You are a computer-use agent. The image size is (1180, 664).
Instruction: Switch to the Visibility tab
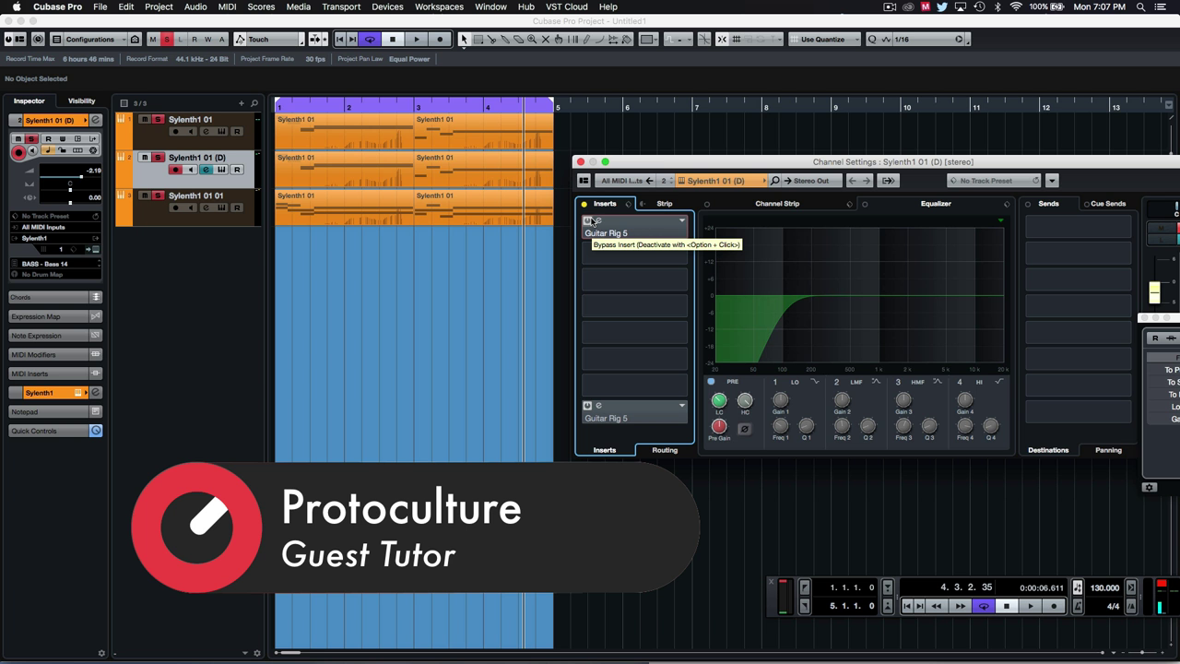(x=81, y=101)
